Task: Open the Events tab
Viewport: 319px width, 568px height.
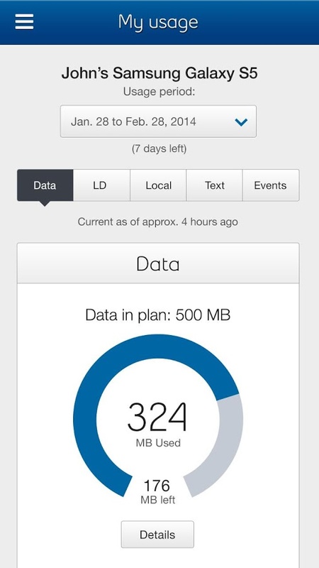Action: click(271, 185)
